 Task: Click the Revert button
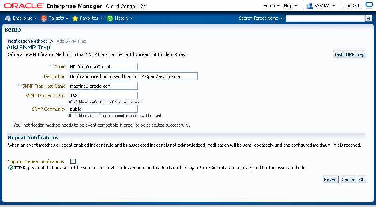(331, 179)
